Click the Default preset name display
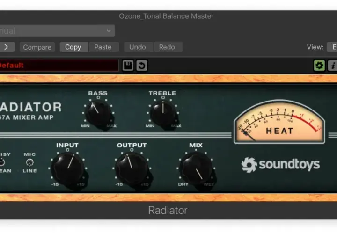The image size is (337, 234). pyautogui.click(x=59, y=66)
